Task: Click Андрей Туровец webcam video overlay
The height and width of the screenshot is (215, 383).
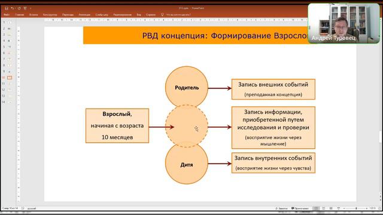Action: (344, 23)
